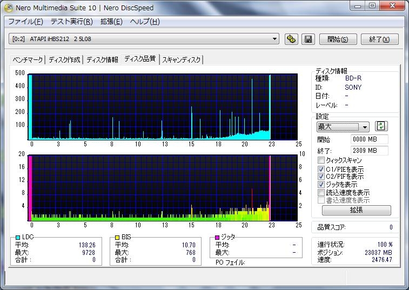This screenshot has height=290, width=409.
Task: Switch to the ディスク情報 tab
Action: [x=102, y=60]
